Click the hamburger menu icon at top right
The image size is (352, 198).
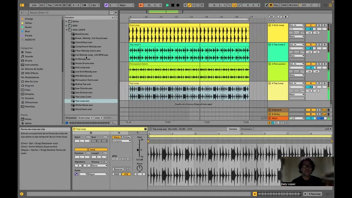tap(330, 5)
